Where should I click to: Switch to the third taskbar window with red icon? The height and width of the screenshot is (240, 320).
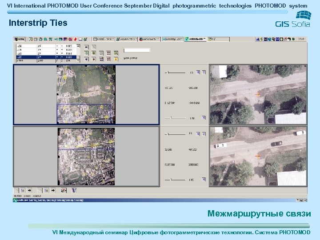point(150,39)
